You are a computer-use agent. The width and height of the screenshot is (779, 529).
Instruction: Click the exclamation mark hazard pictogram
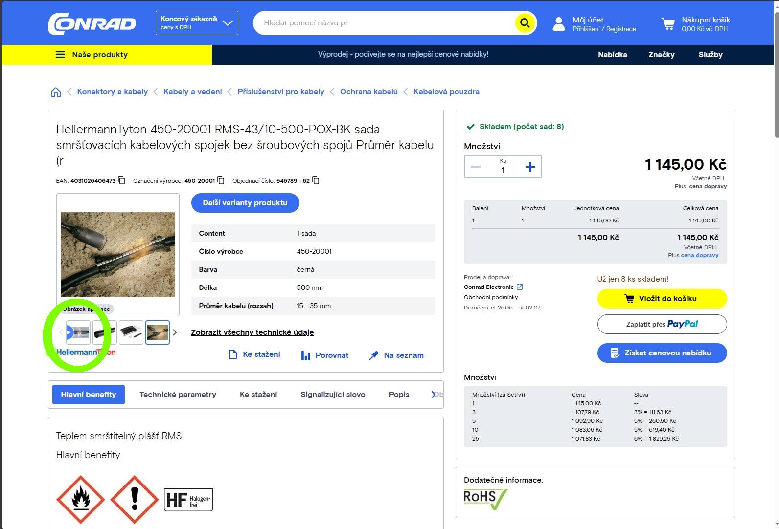coord(135,499)
